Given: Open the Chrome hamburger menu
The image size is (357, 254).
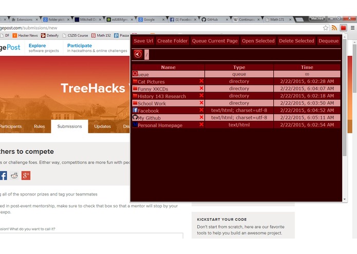Looking at the screenshot, I should click(352, 28).
